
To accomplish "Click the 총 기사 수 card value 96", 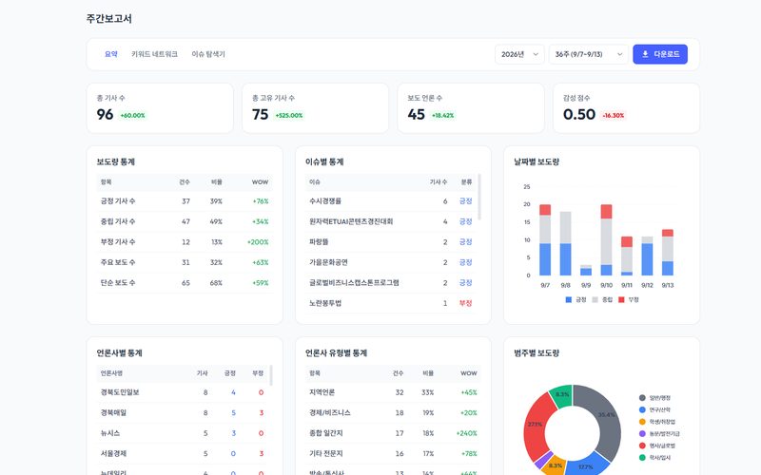I will [105, 114].
